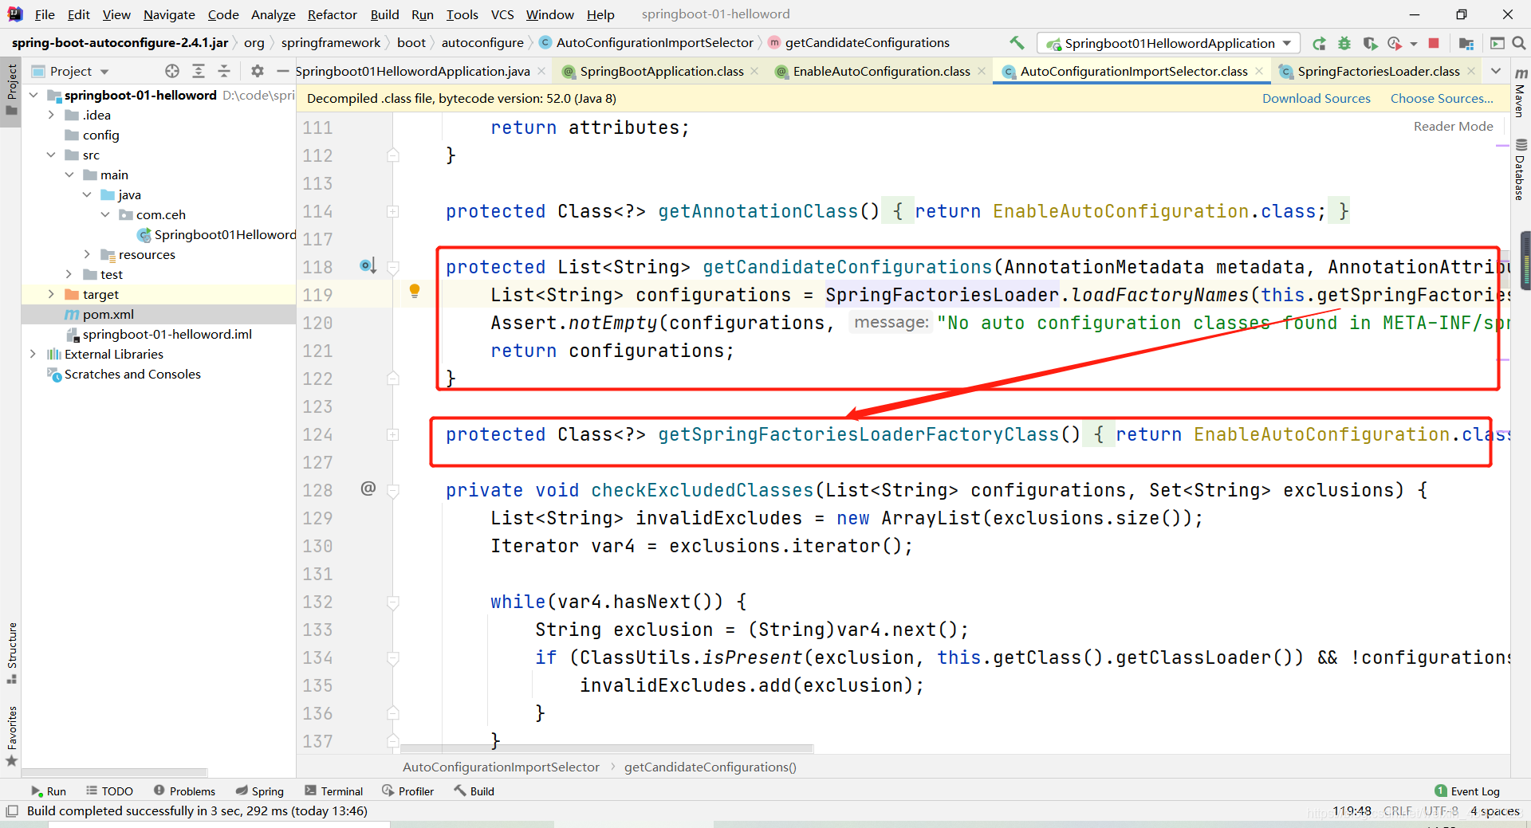Expand the target folder
Screen dimensions: 1531x828
[x=51, y=294]
